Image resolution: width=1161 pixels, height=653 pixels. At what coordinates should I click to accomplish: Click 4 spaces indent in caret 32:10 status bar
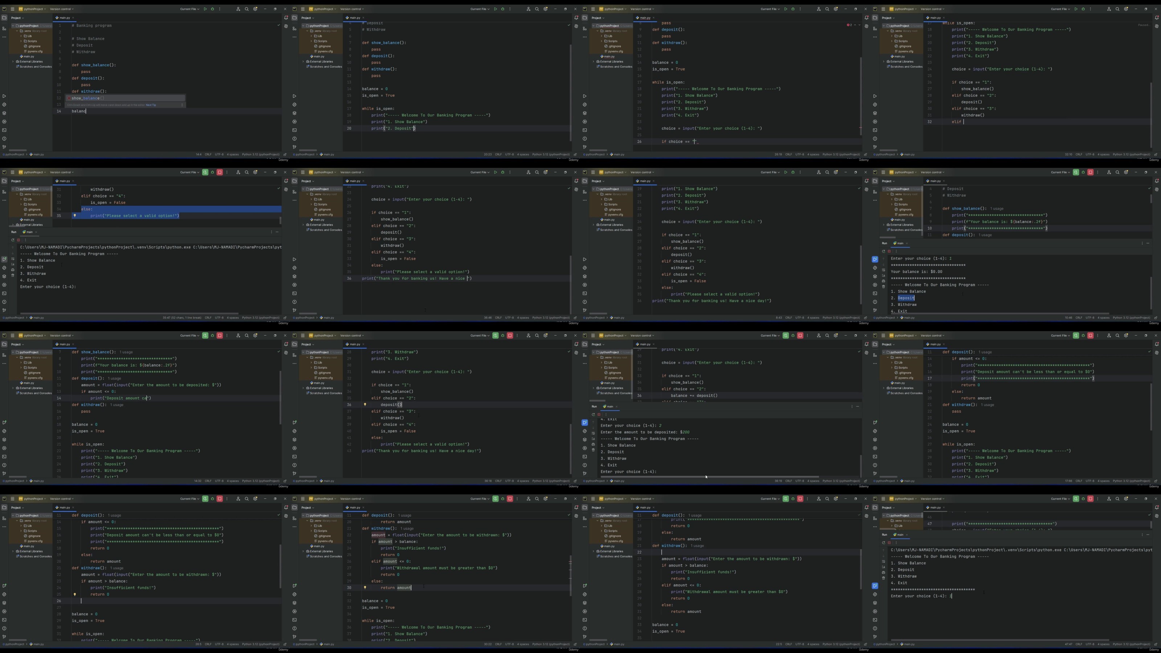click(1103, 155)
